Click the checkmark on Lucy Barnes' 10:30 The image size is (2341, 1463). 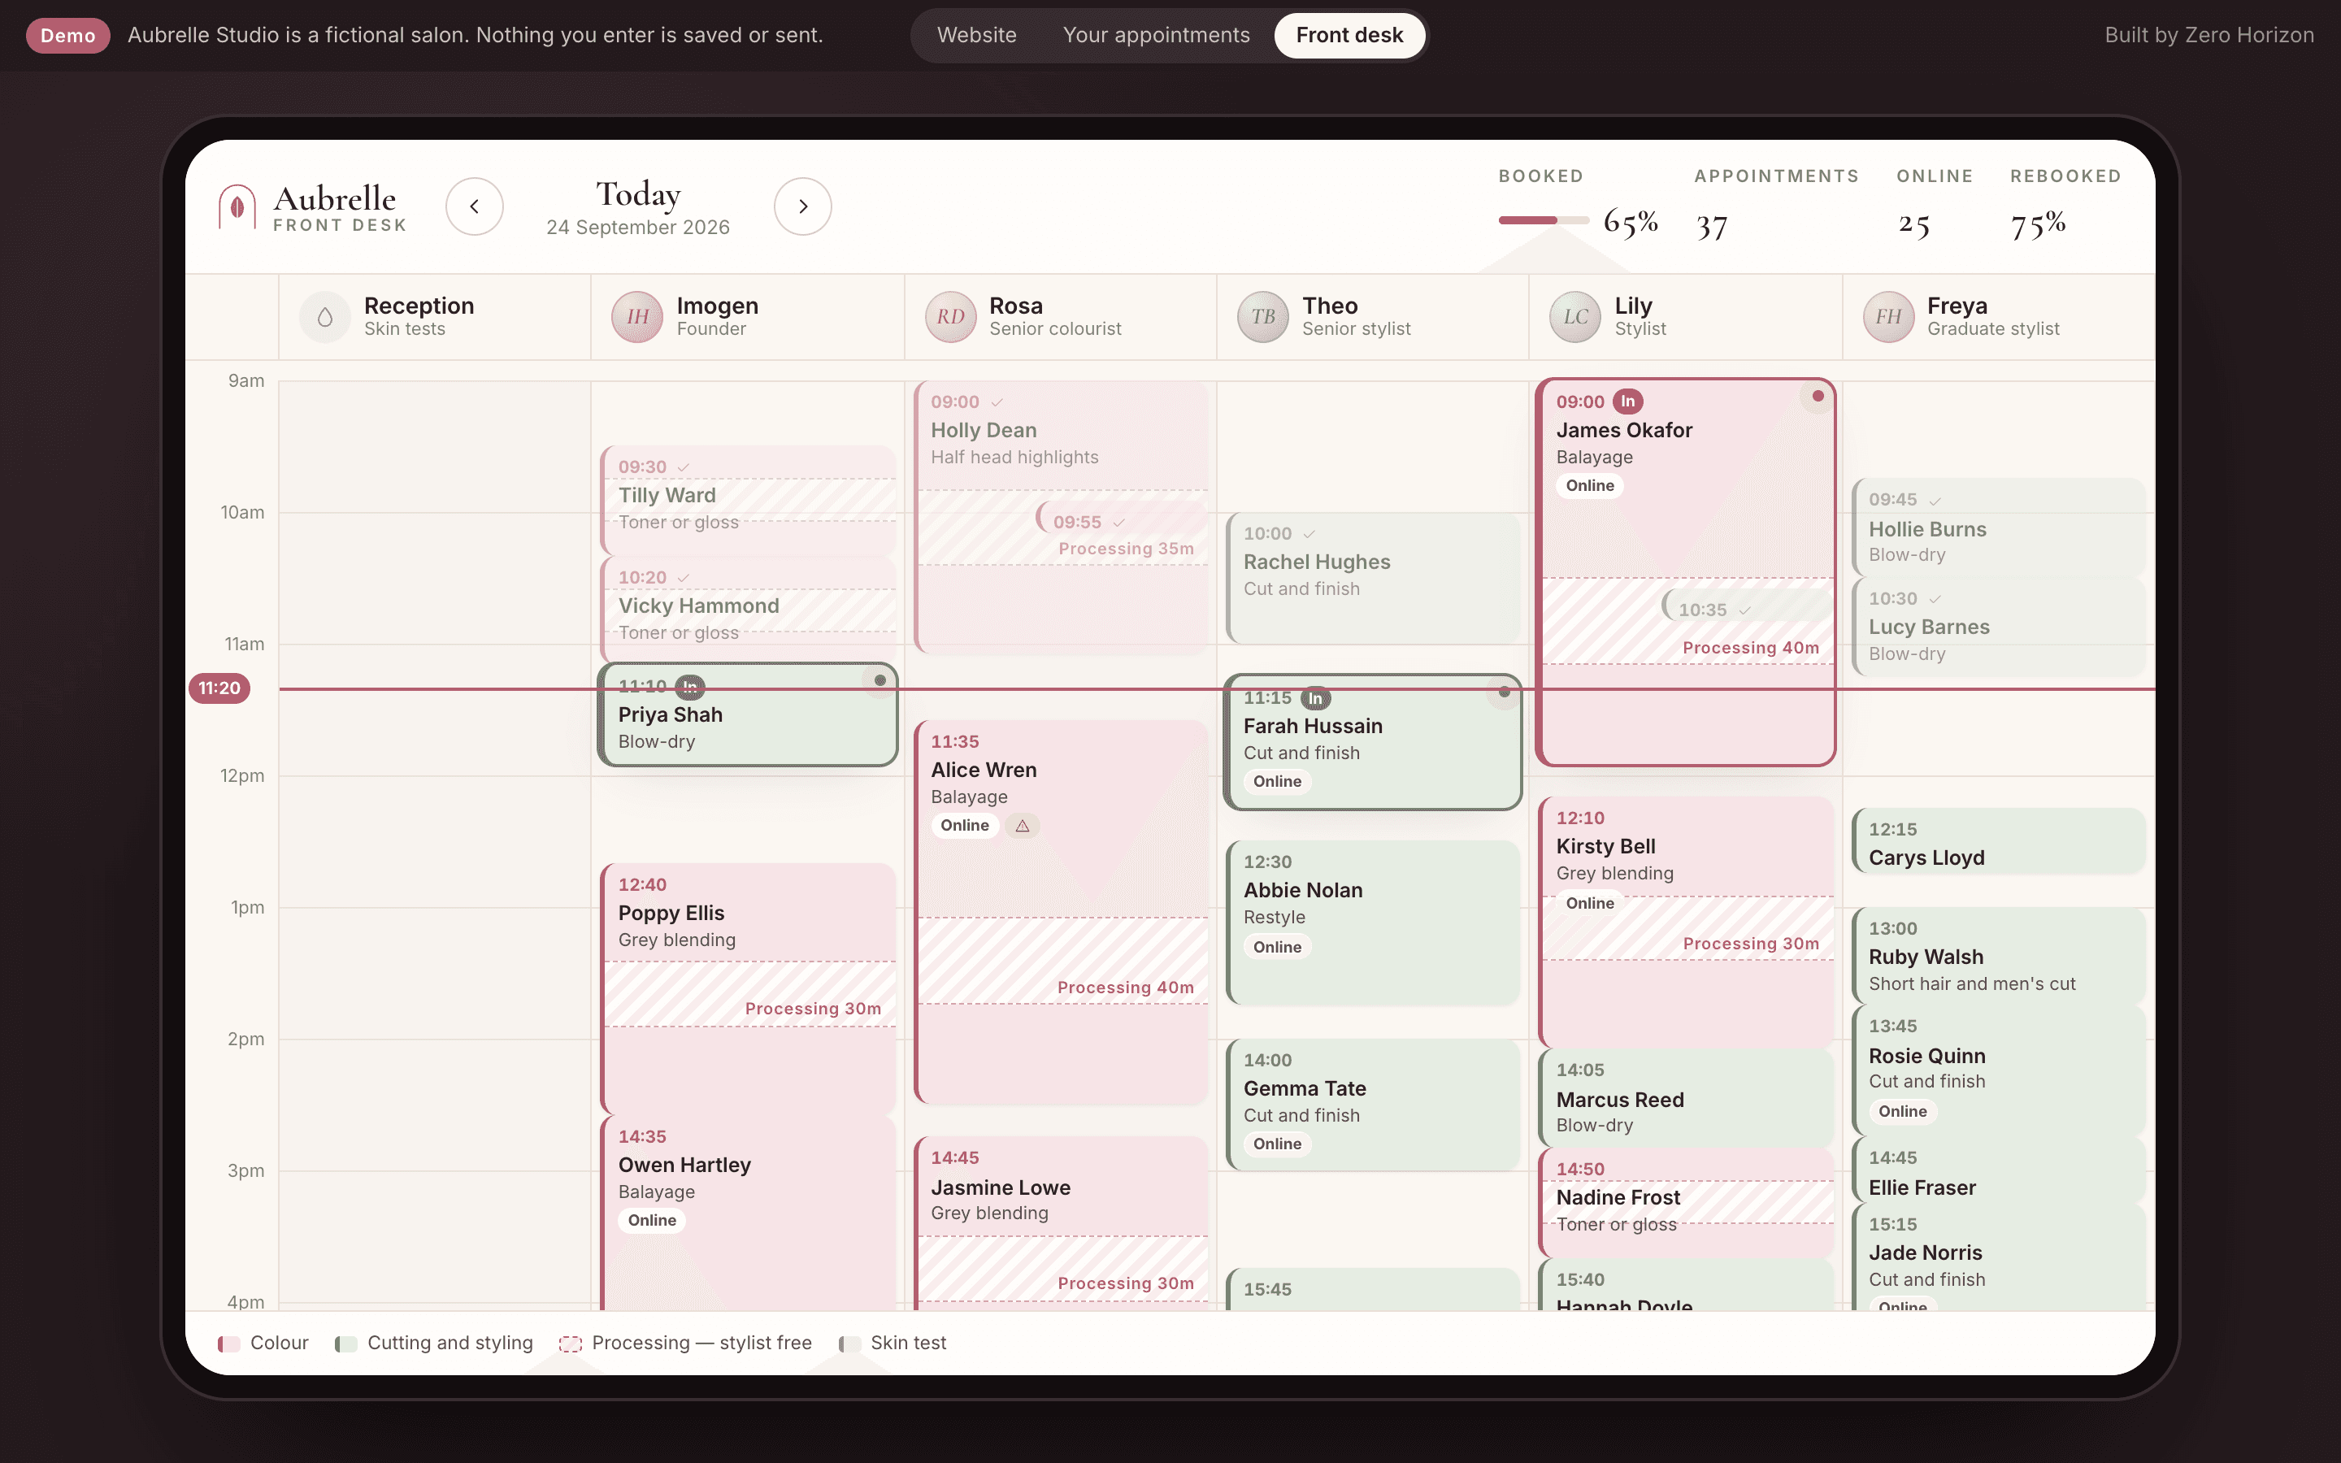click(1935, 599)
